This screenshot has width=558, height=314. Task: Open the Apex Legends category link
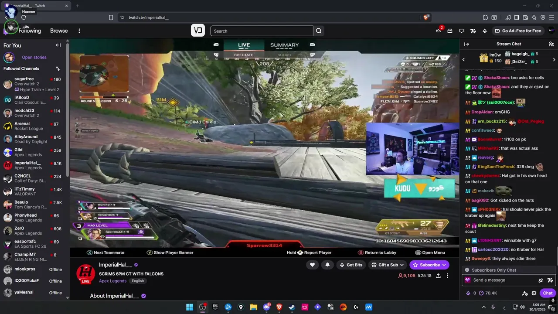tap(112, 281)
